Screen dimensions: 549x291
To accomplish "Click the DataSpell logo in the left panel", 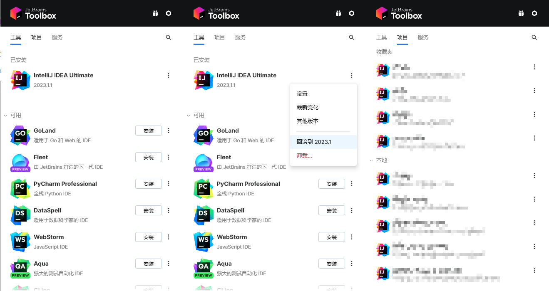I will coord(20,215).
